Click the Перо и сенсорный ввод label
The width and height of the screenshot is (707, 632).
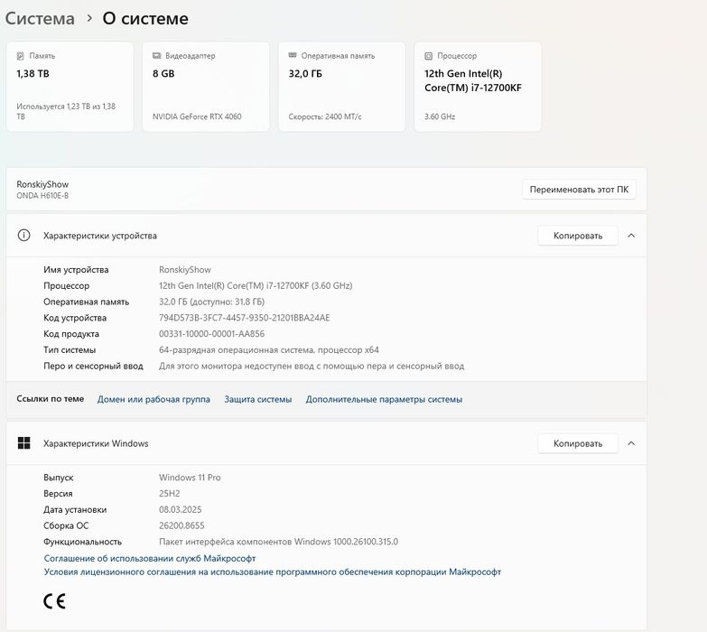(93, 366)
